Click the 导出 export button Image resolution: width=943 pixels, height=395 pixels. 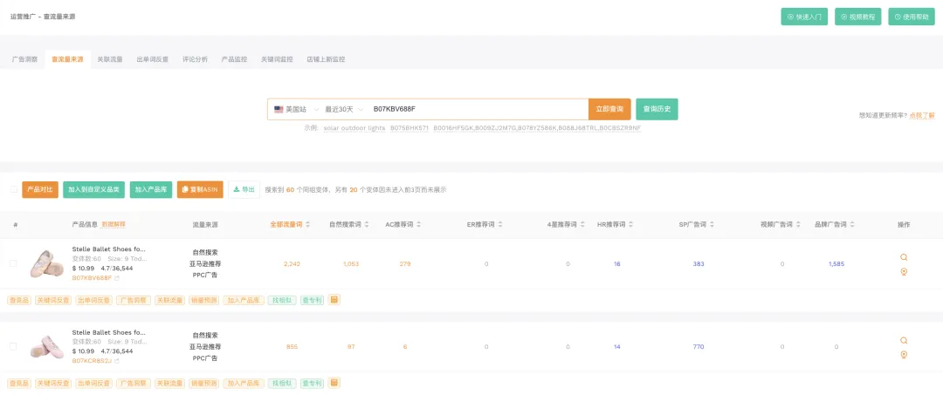(x=244, y=190)
